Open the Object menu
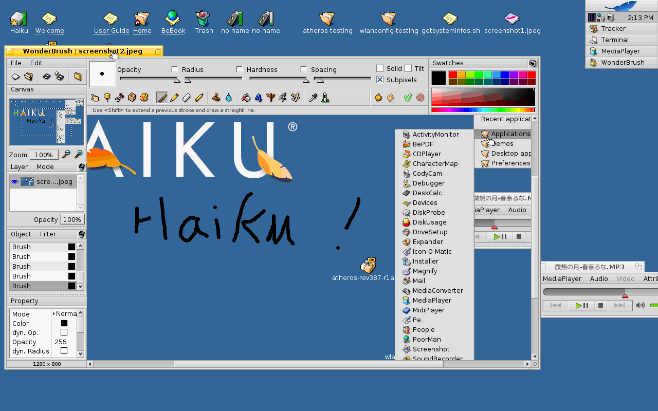 coord(21,234)
